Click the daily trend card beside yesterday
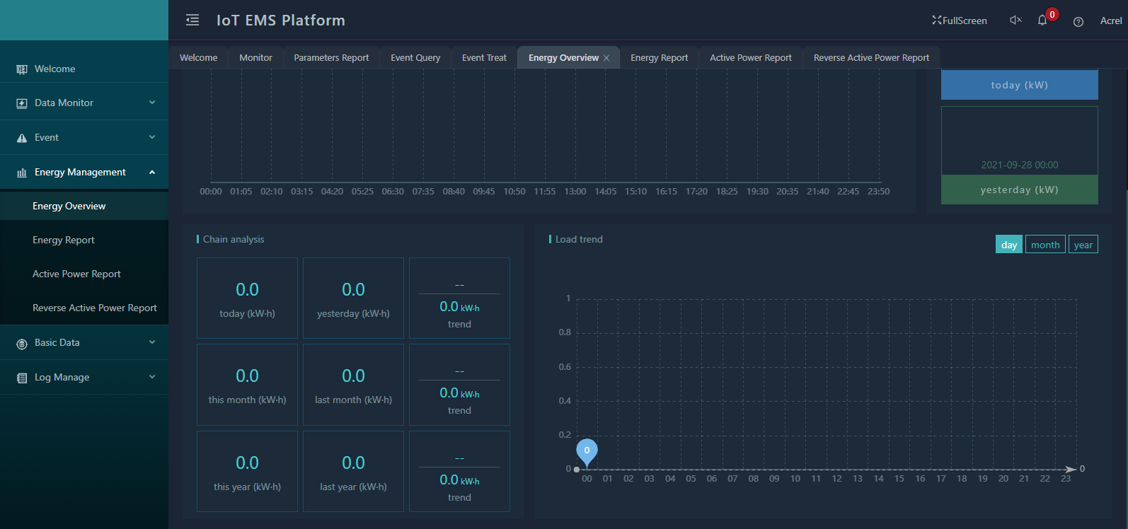1128x529 pixels. [x=459, y=298]
